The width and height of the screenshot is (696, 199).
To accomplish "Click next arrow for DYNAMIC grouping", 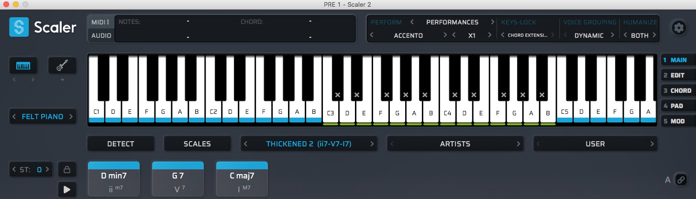I will 613,35.
